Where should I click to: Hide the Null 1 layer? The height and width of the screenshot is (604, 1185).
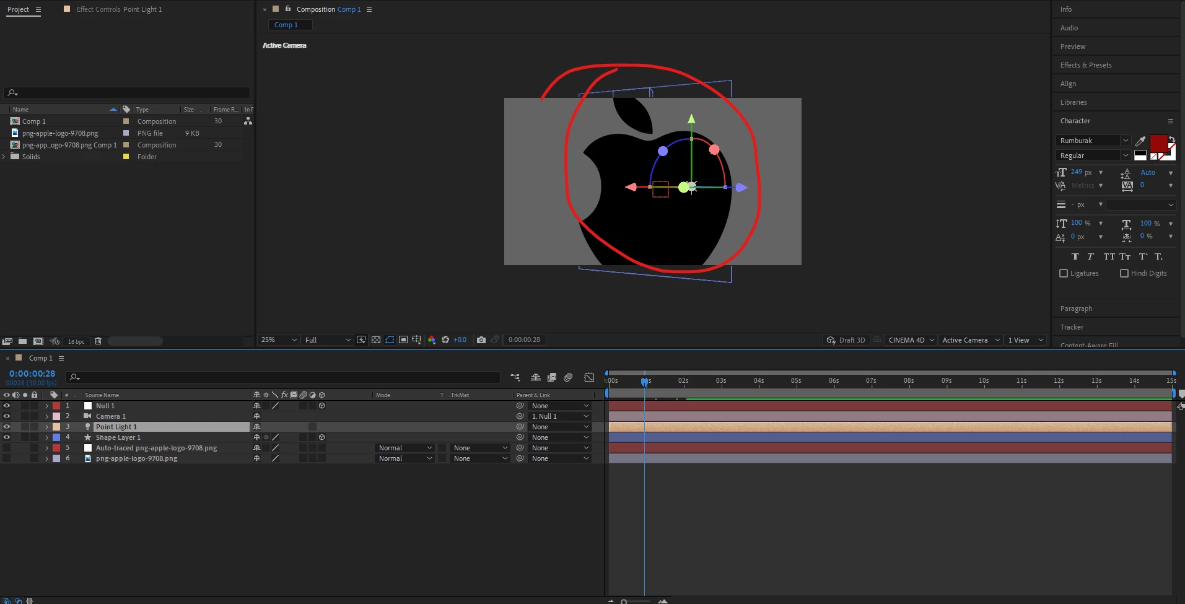[x=7, y=406]
